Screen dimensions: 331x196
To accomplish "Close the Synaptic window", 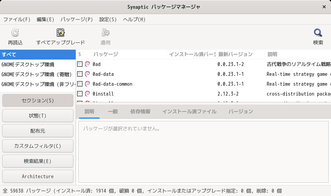I will pos(324,7).
